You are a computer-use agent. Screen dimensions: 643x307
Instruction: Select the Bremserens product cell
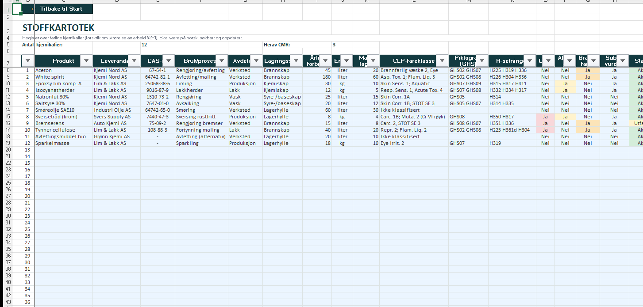[64, 124]
